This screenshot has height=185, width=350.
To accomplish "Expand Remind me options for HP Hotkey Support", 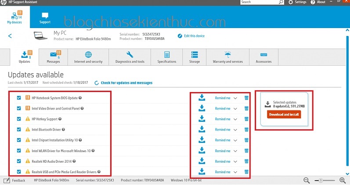I will point(235,119).
